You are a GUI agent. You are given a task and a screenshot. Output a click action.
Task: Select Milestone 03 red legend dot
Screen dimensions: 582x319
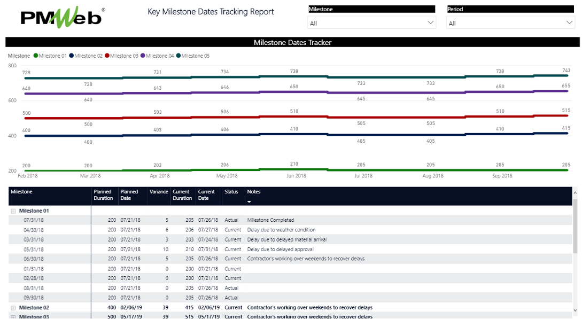coord(107,56)
